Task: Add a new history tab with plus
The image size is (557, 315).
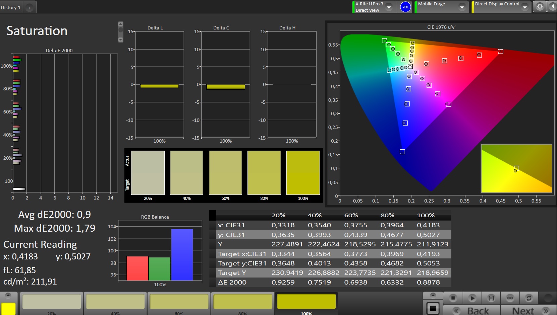Action: 30,8
